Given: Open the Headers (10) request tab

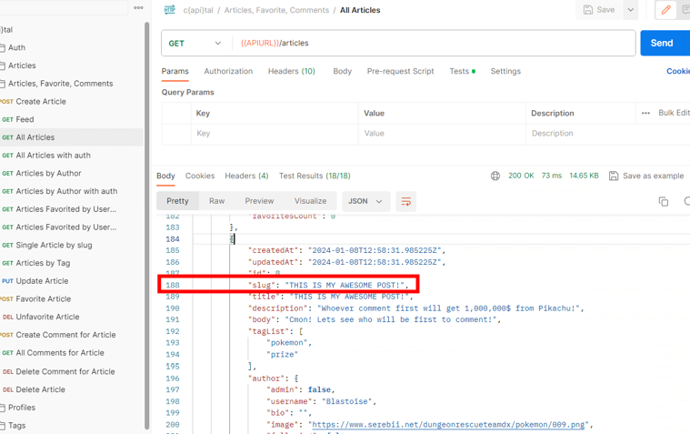Looking at the screenshot, I should [291, 71].
